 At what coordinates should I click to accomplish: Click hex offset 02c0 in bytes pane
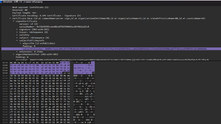[5, 117]
